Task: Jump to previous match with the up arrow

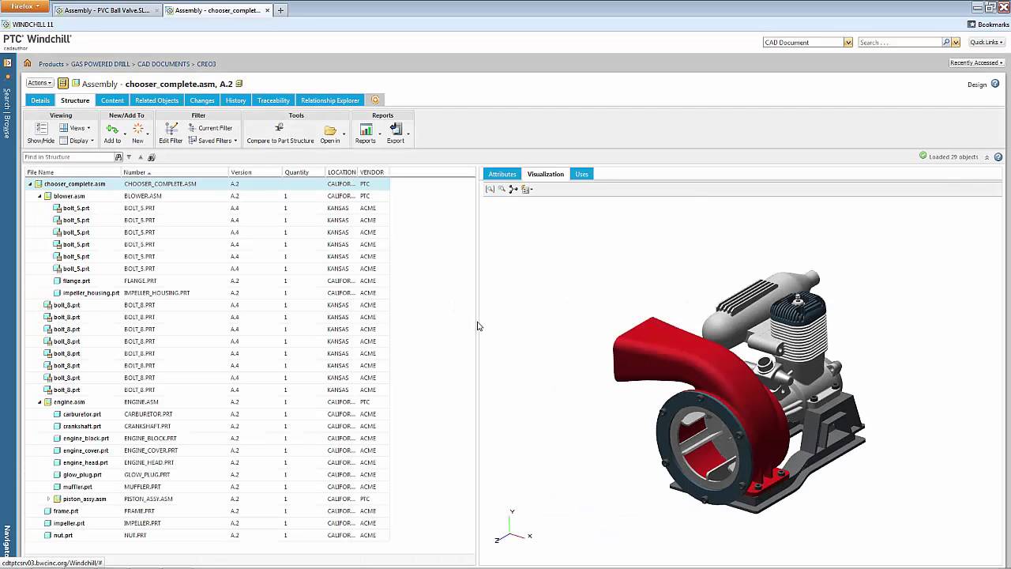Action: click(x=140, y=157)
